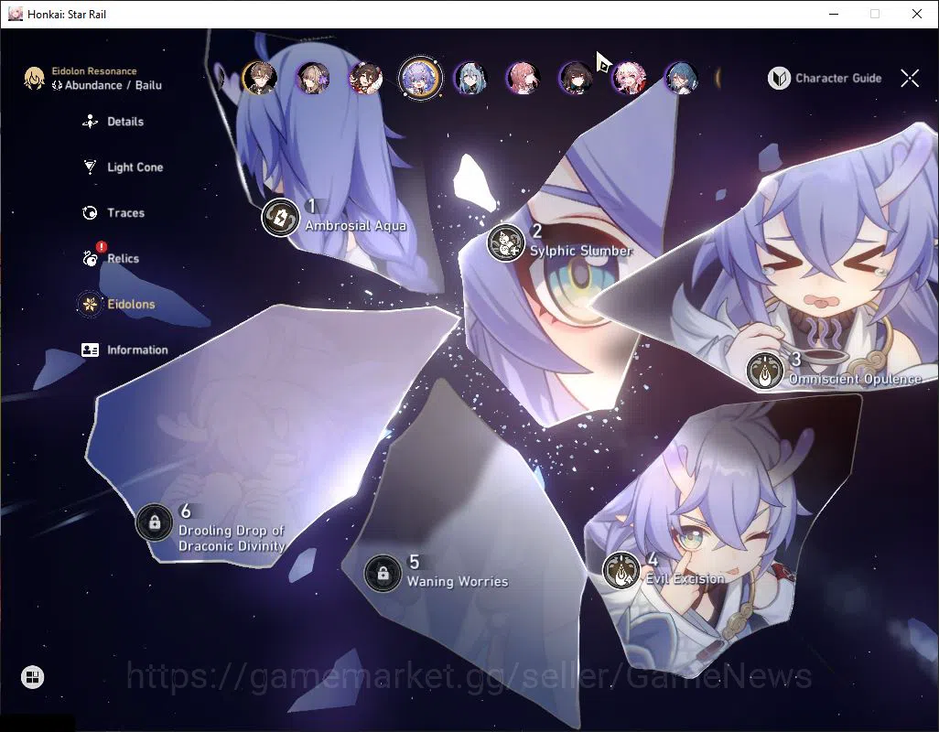Image resolution: width=939 pixels, height=732 pixels.
Task: Click the Ambrosial Aqua label
Action: pyautogui.click(x=356, y=226)
